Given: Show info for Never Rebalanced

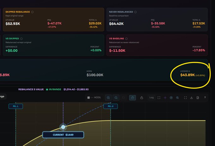Looking at the screenshot, I should 135,12.
